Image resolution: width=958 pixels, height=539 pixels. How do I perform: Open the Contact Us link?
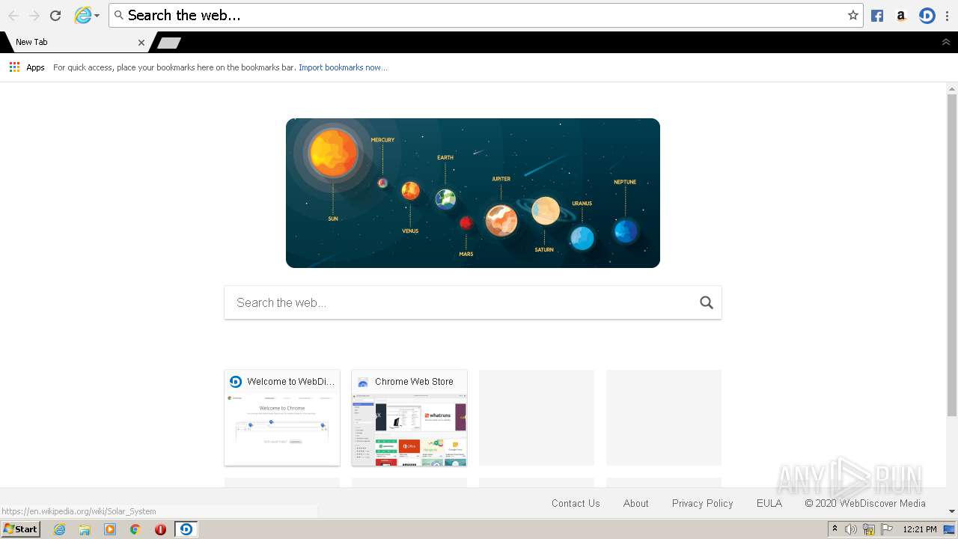tap(576, 503)
